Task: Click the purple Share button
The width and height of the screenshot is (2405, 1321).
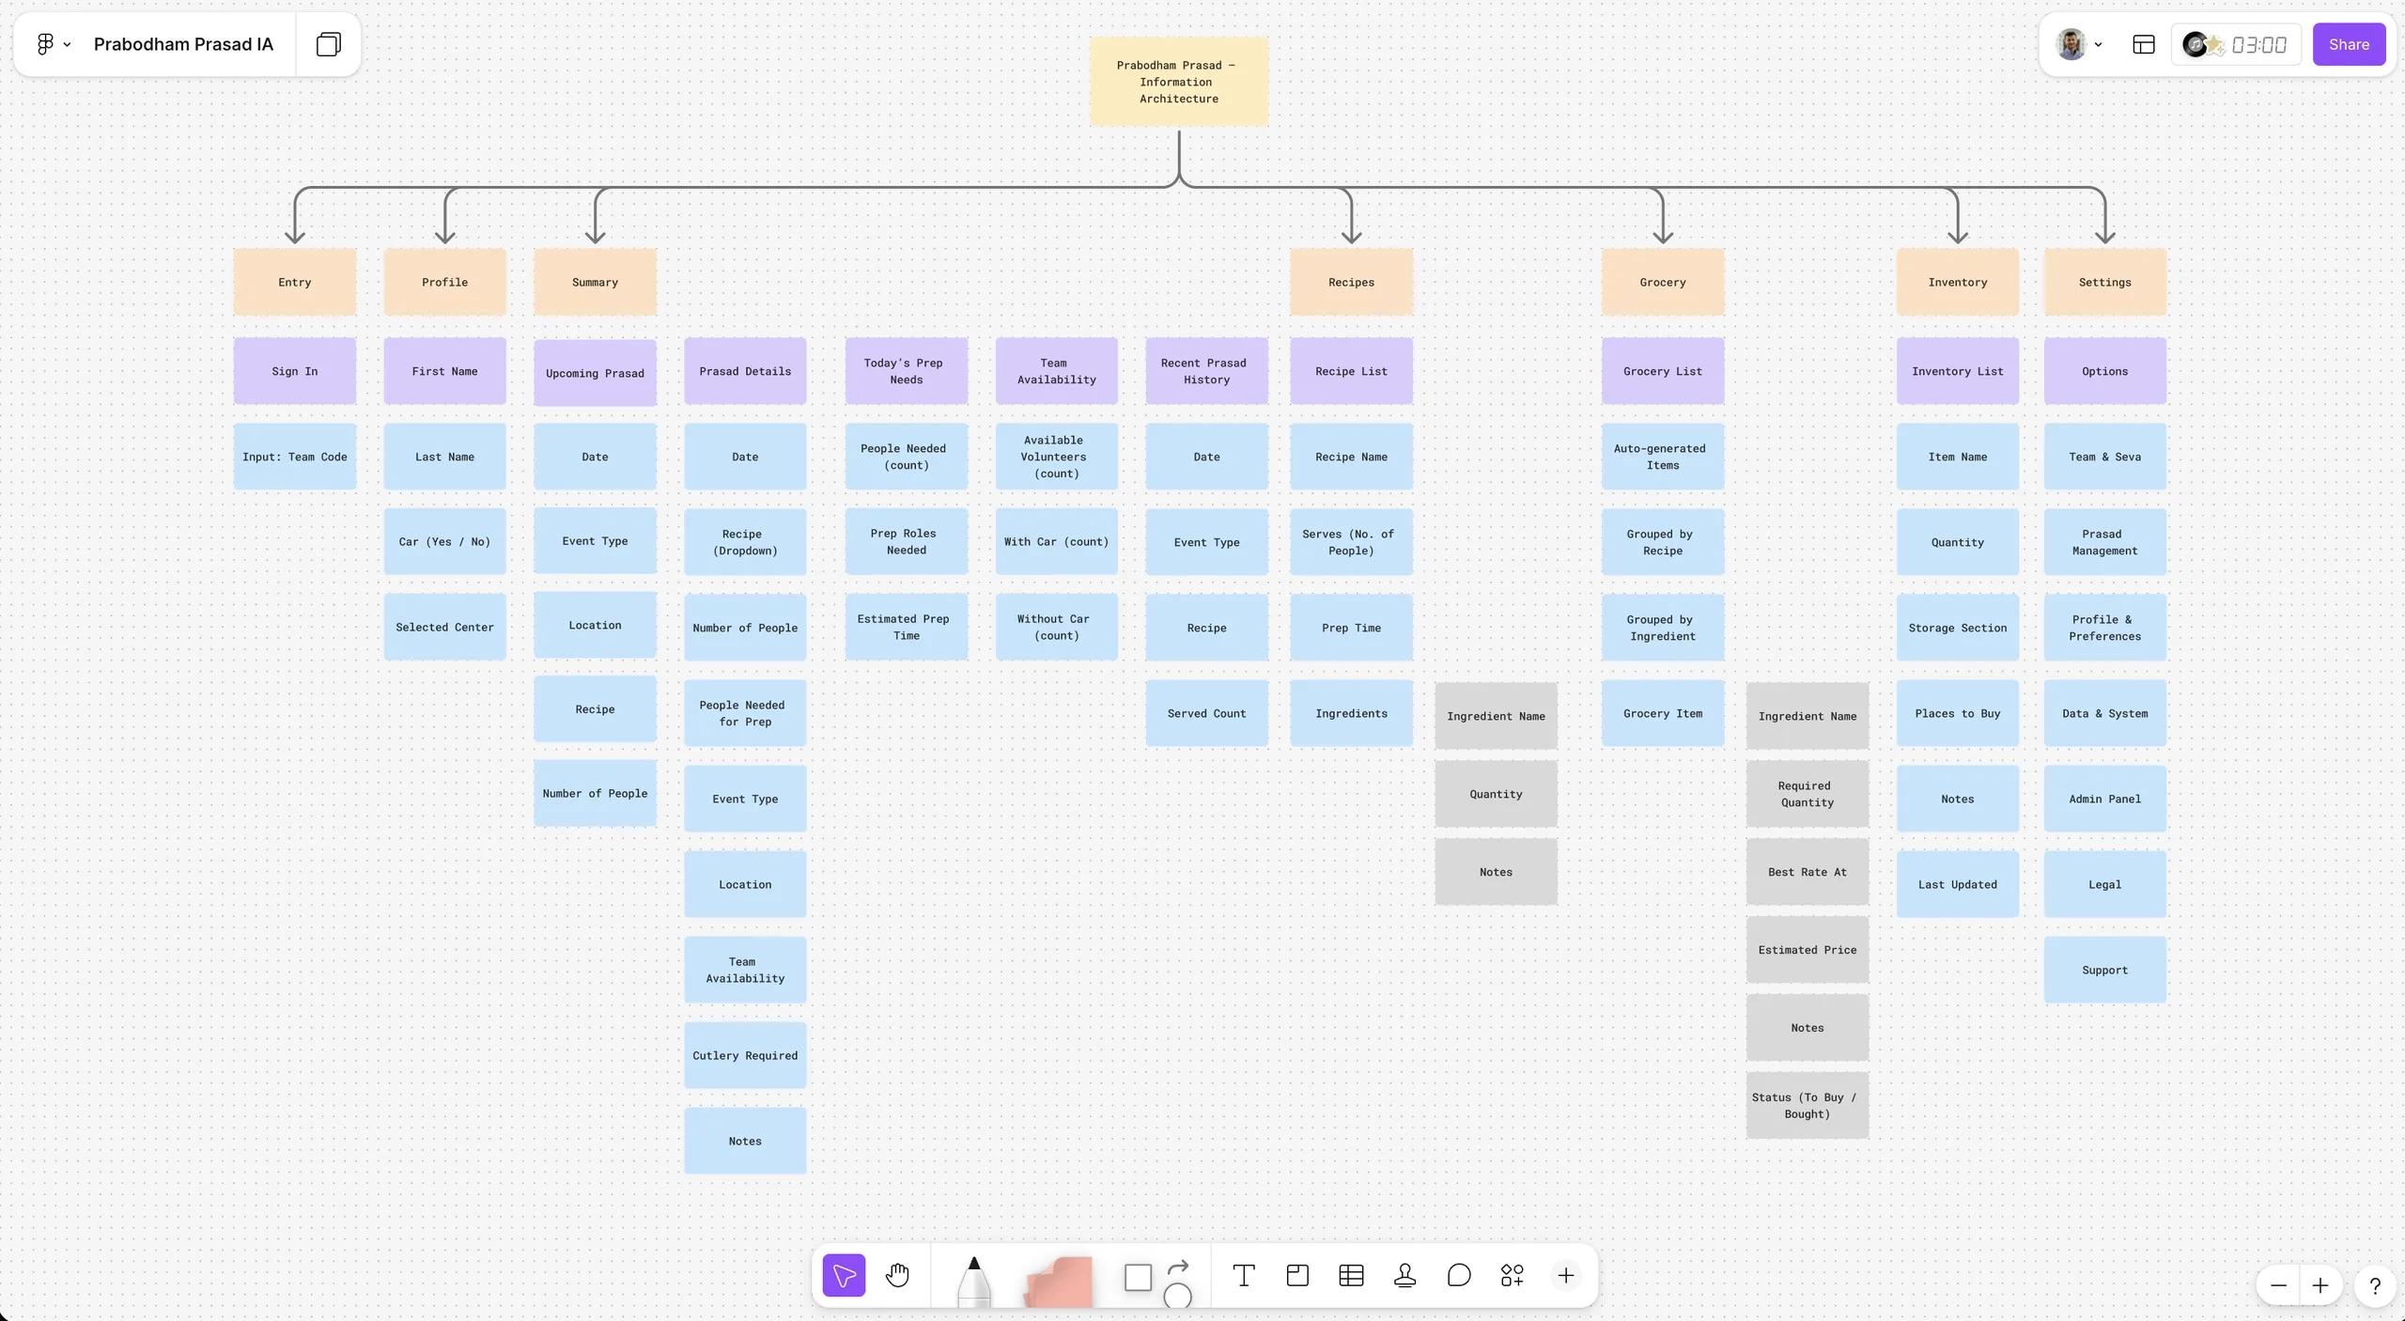Action: (2349, 44)
